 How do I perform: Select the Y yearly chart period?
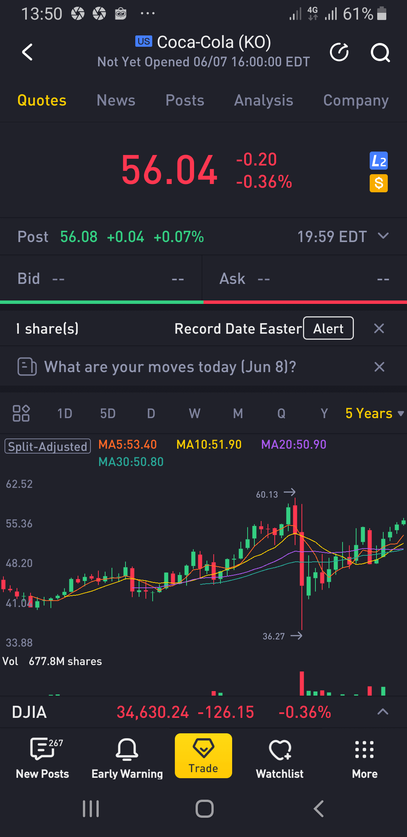pos(324,414)
